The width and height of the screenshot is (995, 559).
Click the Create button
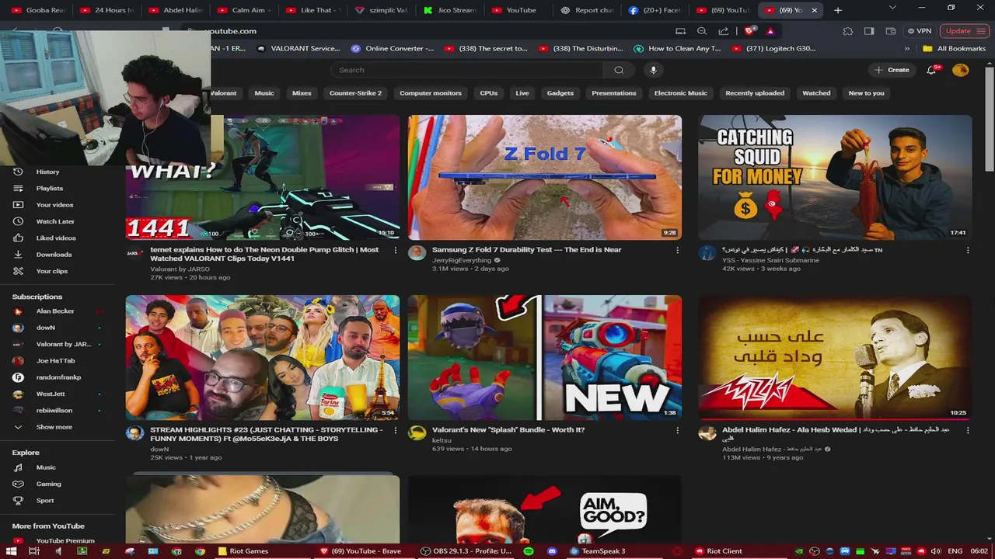coord(892,70)
